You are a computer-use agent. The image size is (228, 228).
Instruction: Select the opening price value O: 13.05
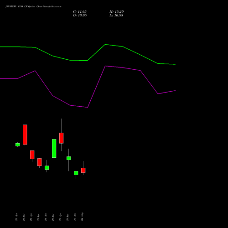click(x=80, y=16)
